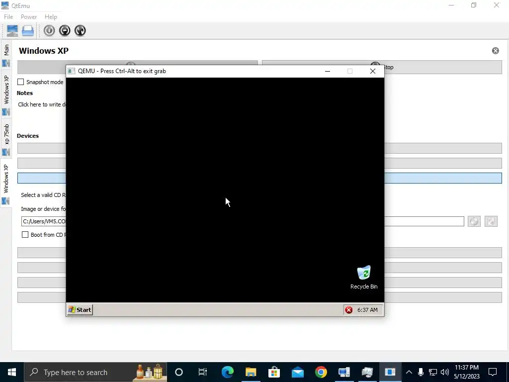Toggle the Snapshot mode checkbox

coord(21,82)
